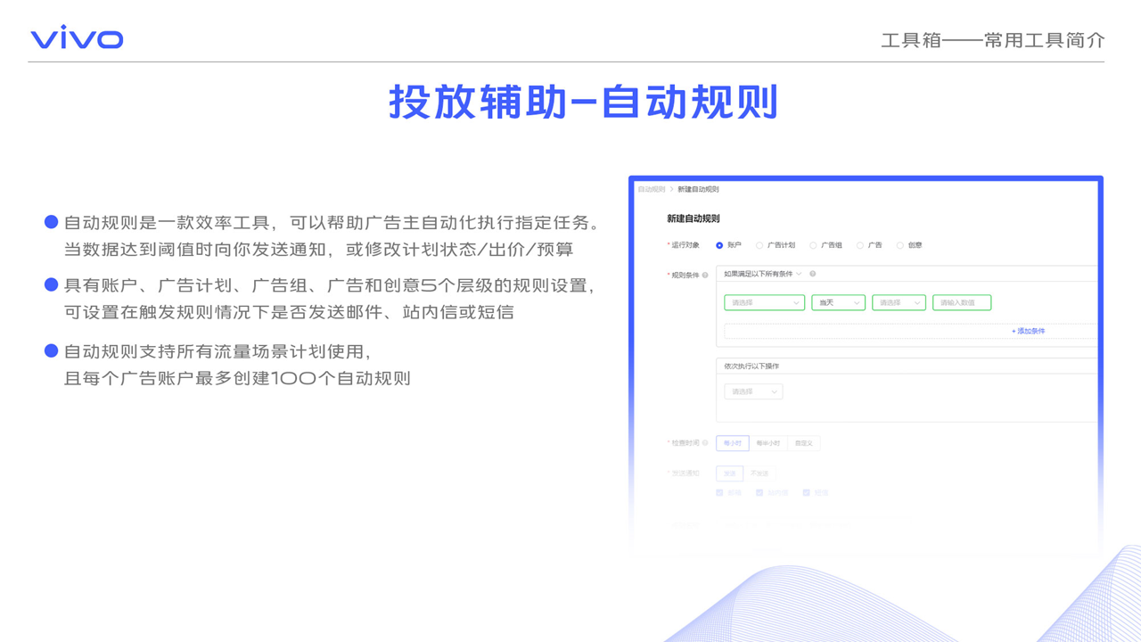
Task: Click the 请输入数值 input field
Action: point(961,303)
